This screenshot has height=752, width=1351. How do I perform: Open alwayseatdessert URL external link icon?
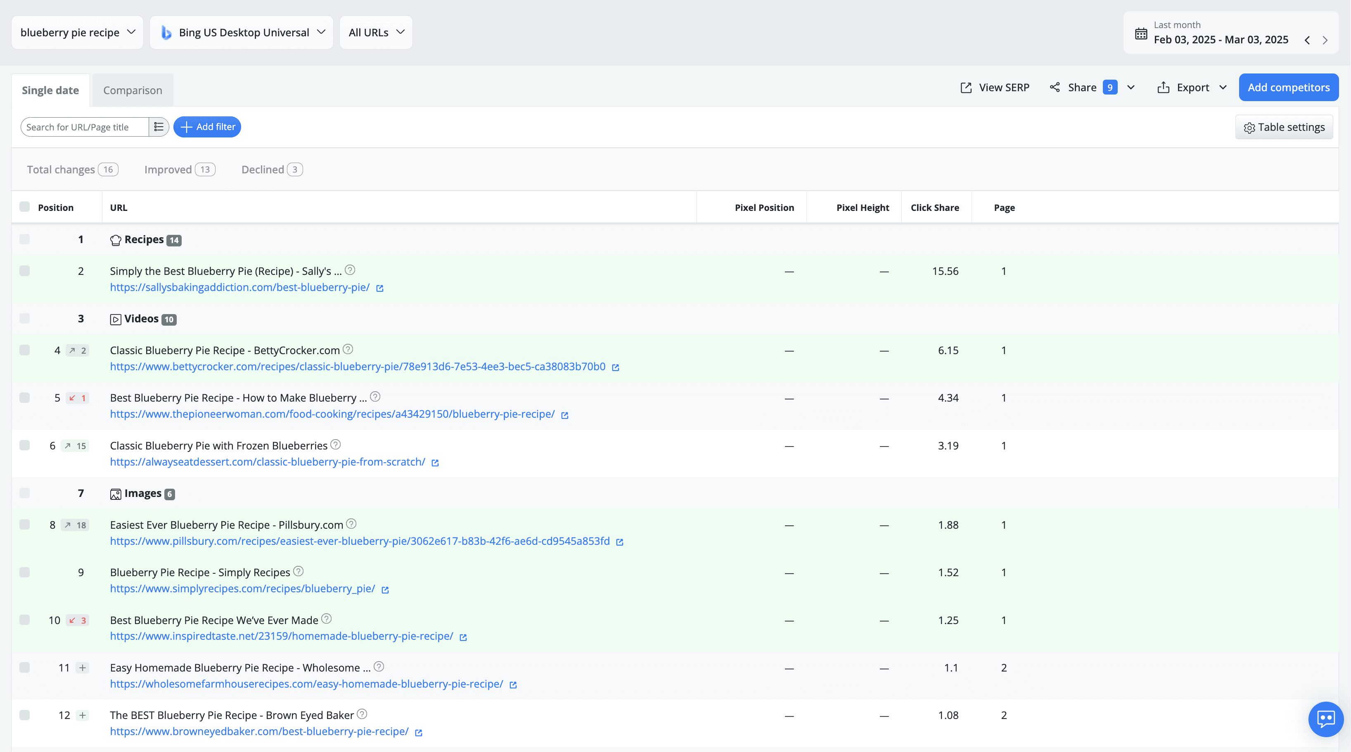pyautogui.click(x=435, y=463)
